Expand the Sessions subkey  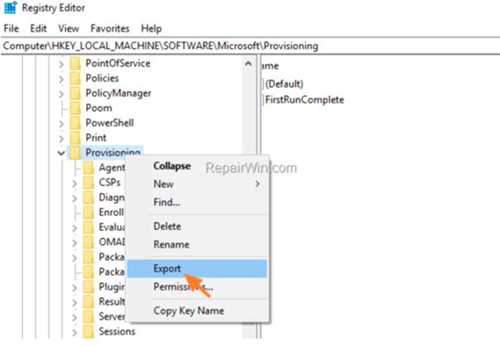coord(75,333)
